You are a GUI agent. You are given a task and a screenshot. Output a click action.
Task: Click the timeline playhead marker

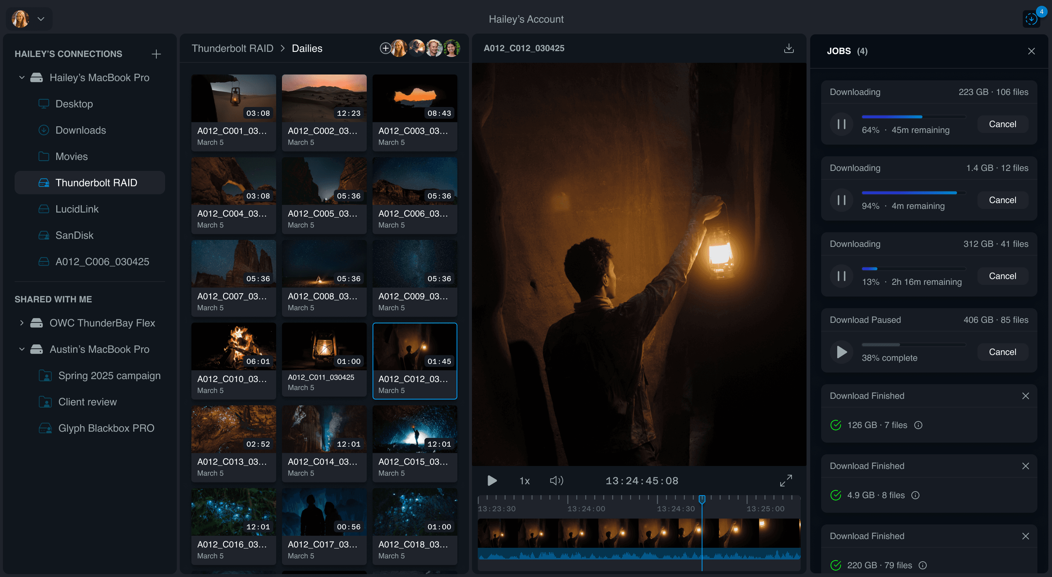coord(702,498)
